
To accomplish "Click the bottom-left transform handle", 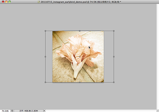I will (45, 82).
